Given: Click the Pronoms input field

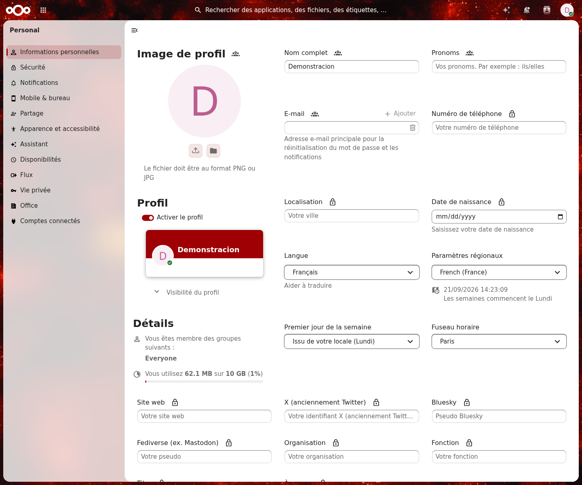Looking at the screenshot, I should click(499, 67).
